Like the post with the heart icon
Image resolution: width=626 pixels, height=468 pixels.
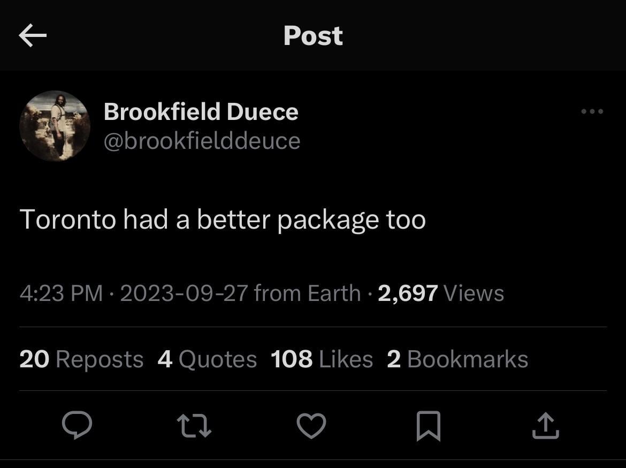[x=311, y=426]
